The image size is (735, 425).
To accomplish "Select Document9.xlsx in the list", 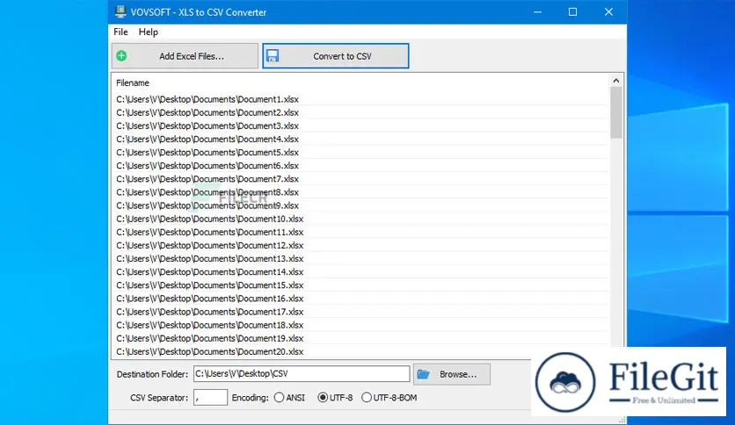I will (207, 205).
